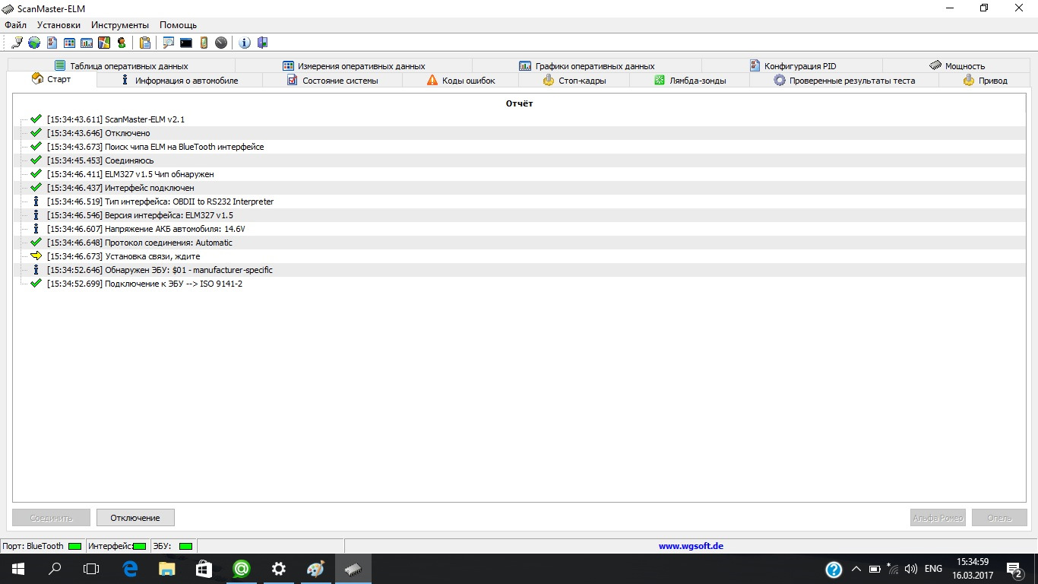
Task: Open the Состояние системы tab
Action: coord(333,81)
